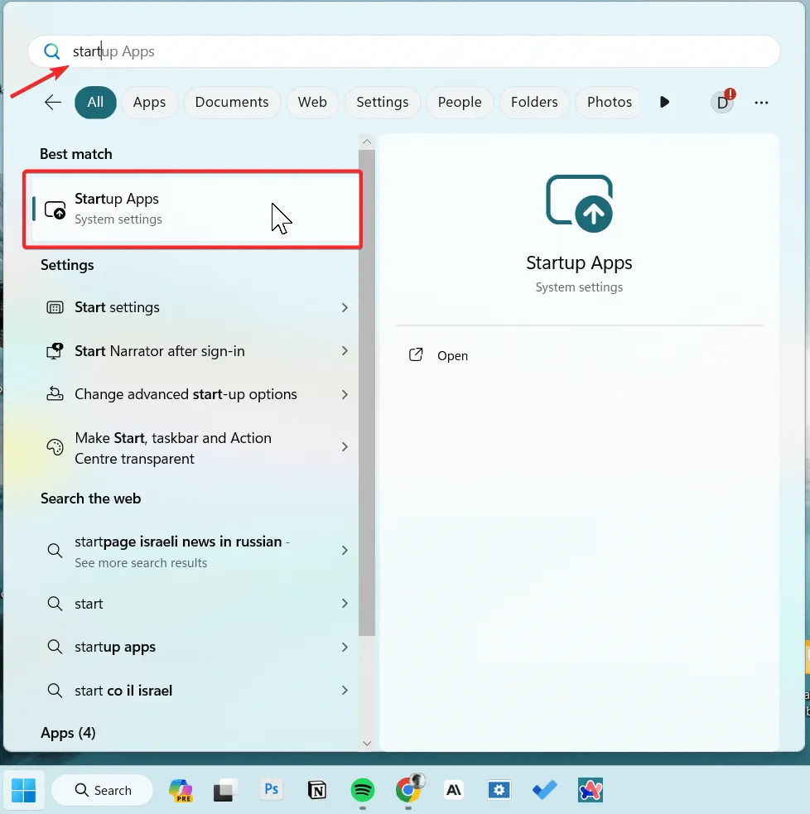Screen dimensions: 810x814
Task: Expand 'start co il israel' suggestion chevron
Action: pyautogui.click(x=345, y=690)
